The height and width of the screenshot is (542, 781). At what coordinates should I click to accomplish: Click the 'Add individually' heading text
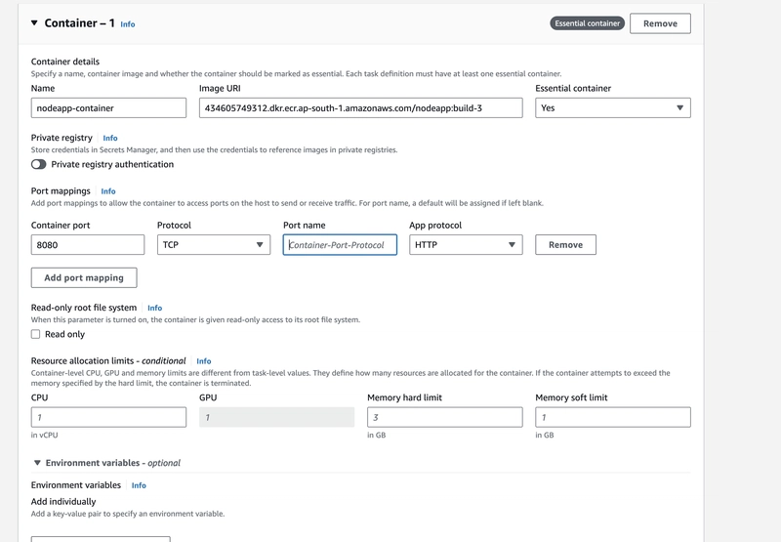(63, 502)
